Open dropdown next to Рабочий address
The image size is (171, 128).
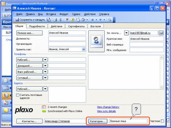45,89
